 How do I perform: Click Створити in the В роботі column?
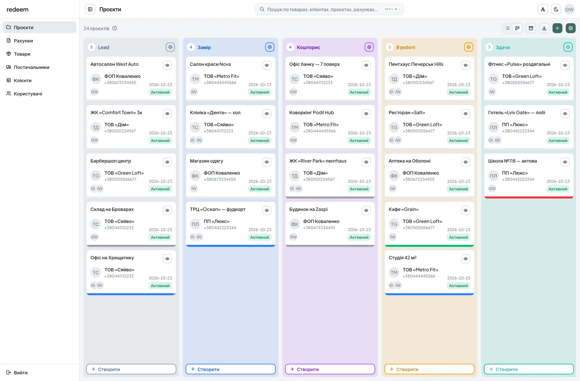pyautogui.click(x=430, y=369)
